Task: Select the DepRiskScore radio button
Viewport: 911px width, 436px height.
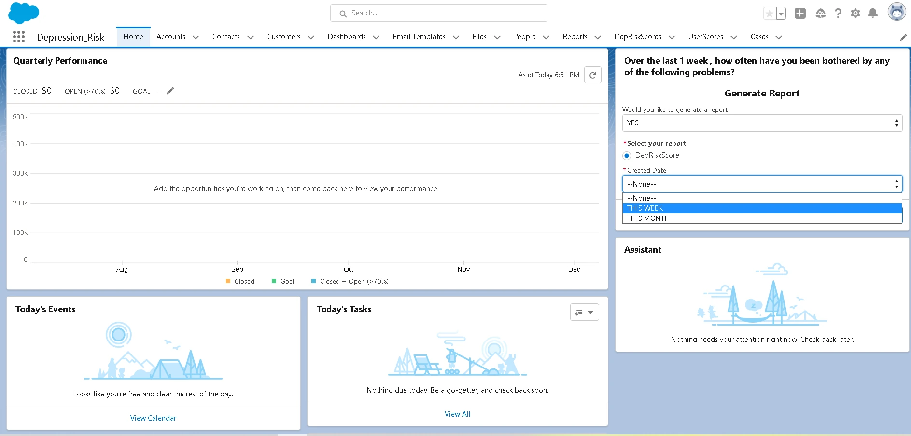Action: click(627, 156)
